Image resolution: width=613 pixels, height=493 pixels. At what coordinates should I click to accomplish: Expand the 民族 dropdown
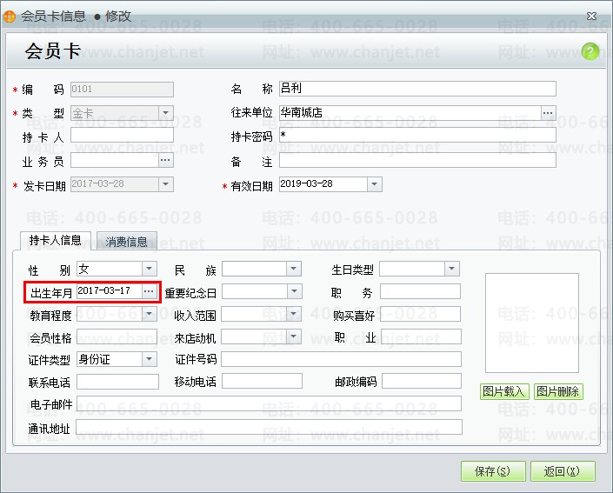293,270
